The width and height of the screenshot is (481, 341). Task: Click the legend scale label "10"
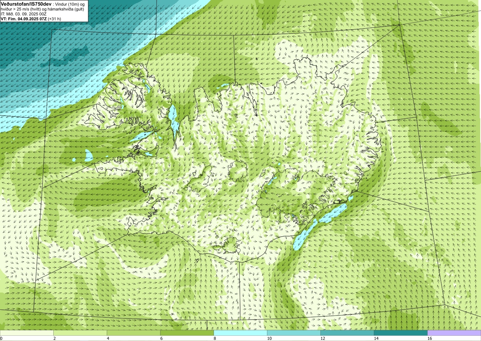point(269,338)
